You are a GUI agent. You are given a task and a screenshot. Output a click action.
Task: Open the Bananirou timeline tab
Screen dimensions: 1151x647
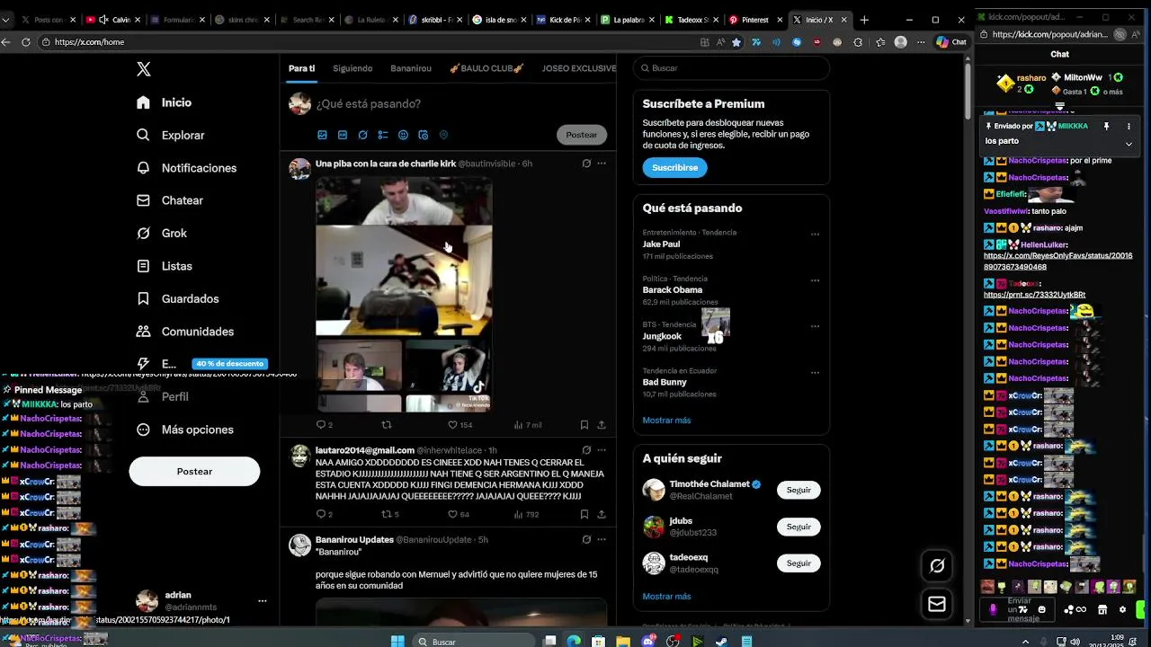[x=411, y=68]
